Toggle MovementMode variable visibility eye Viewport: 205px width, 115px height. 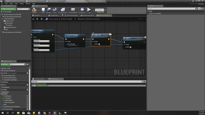point(28,102)
